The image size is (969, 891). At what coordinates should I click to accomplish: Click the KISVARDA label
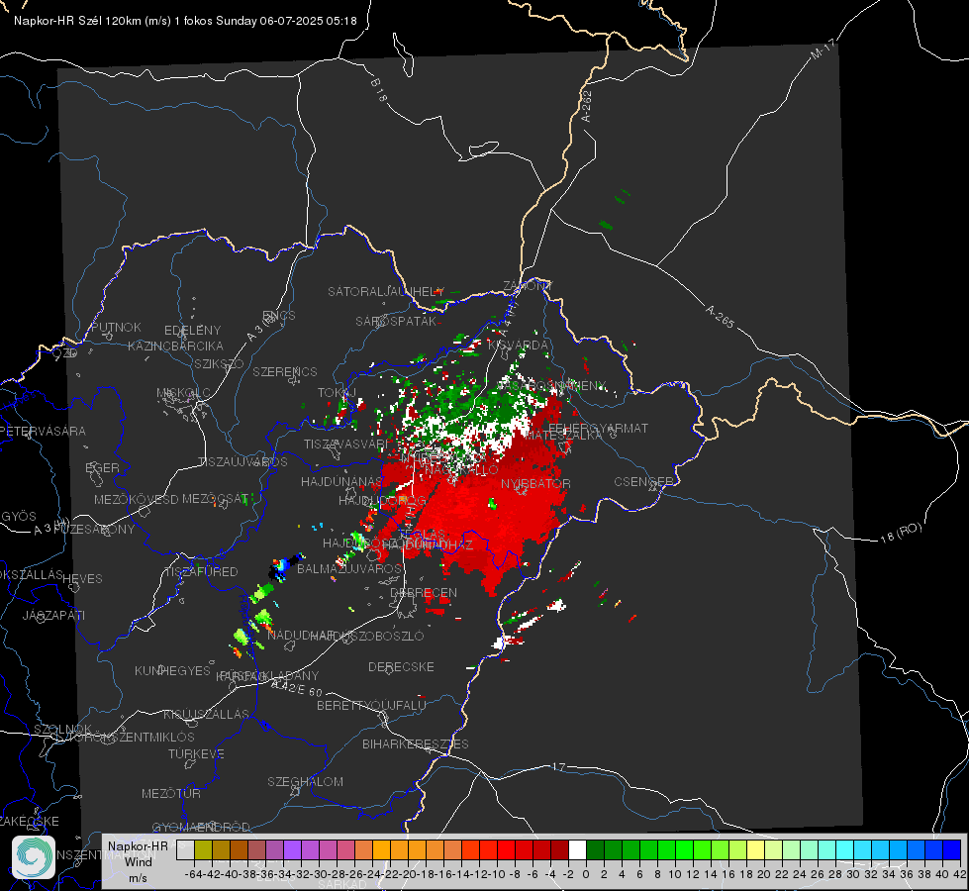coord(519,346)
